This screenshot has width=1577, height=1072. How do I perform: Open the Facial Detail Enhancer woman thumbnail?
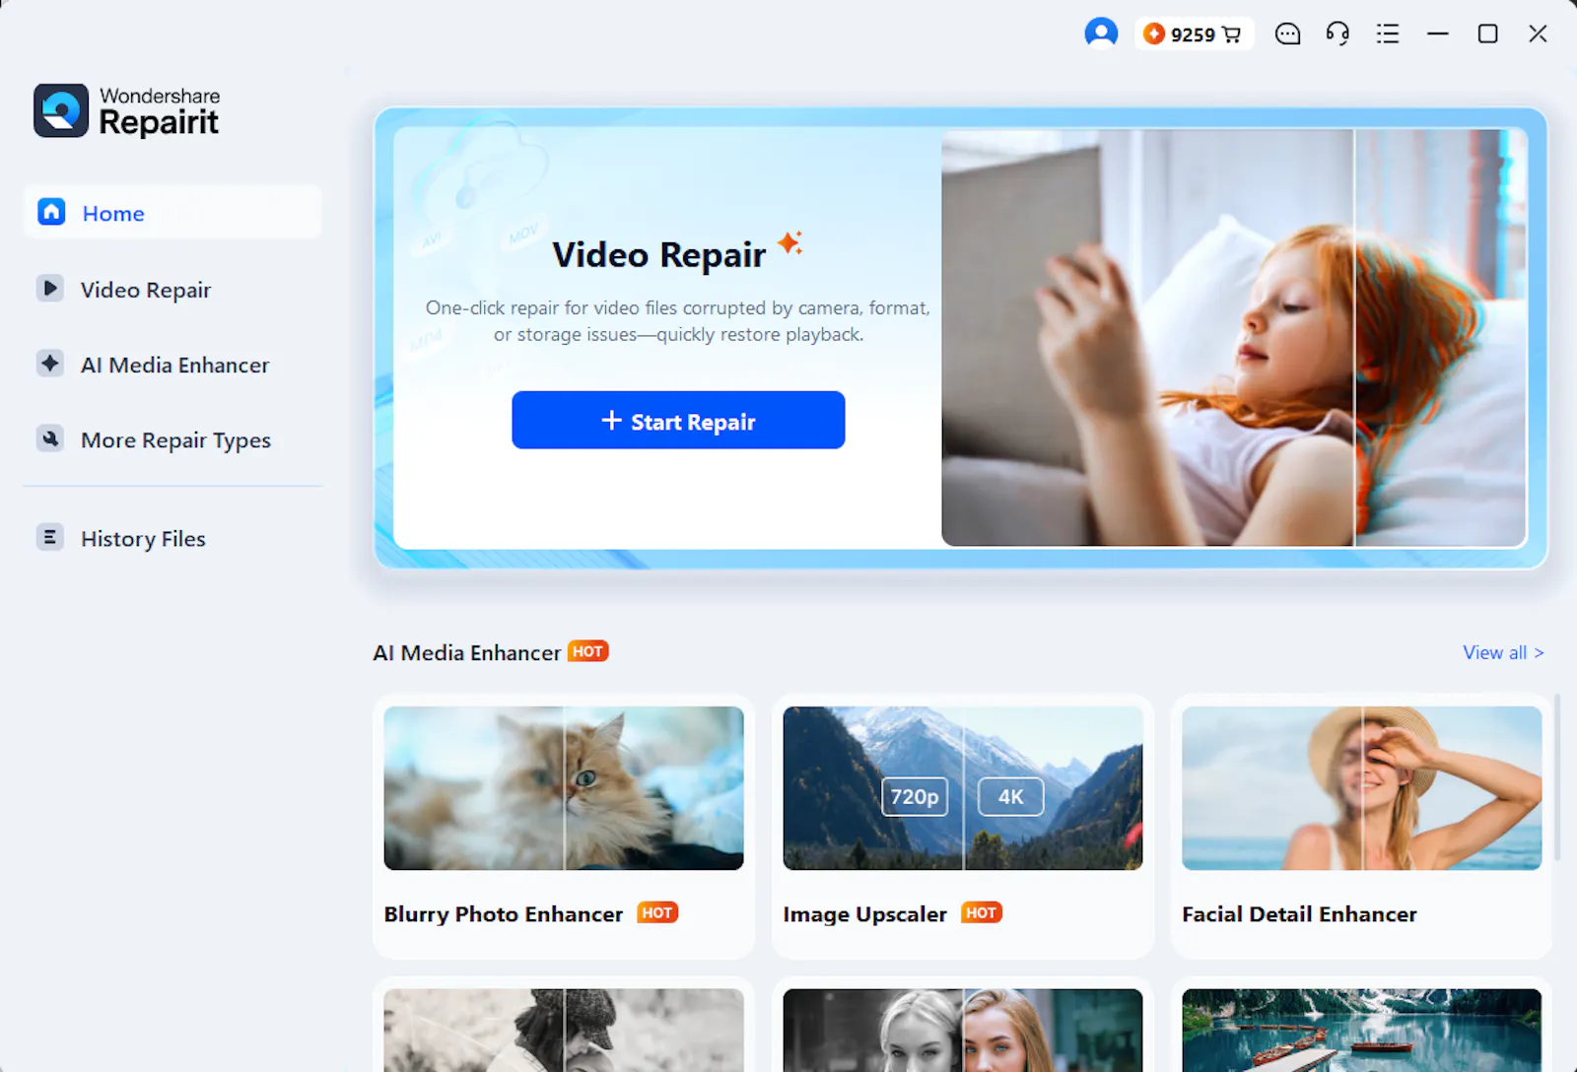coord(1362,788)
